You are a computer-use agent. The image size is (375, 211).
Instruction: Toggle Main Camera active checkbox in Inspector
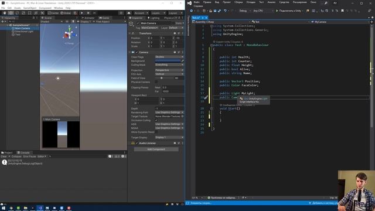[138, 23]
